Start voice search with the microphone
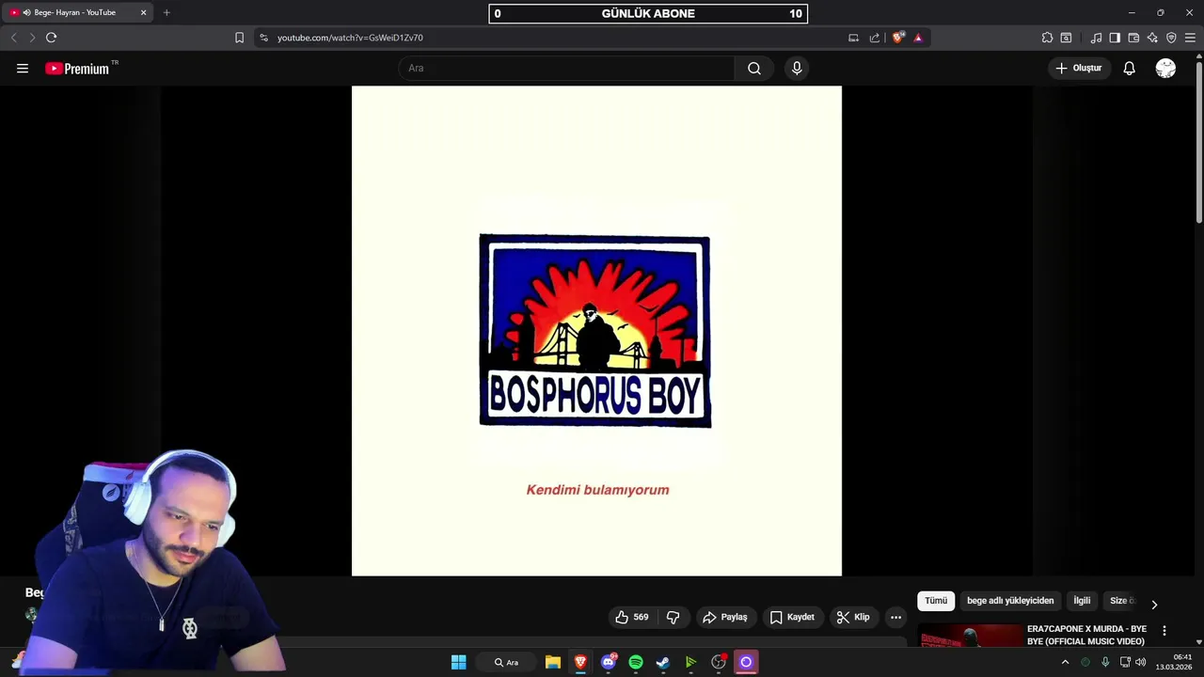This screenshot has width=1204, height=677. (x=797, y=69)
